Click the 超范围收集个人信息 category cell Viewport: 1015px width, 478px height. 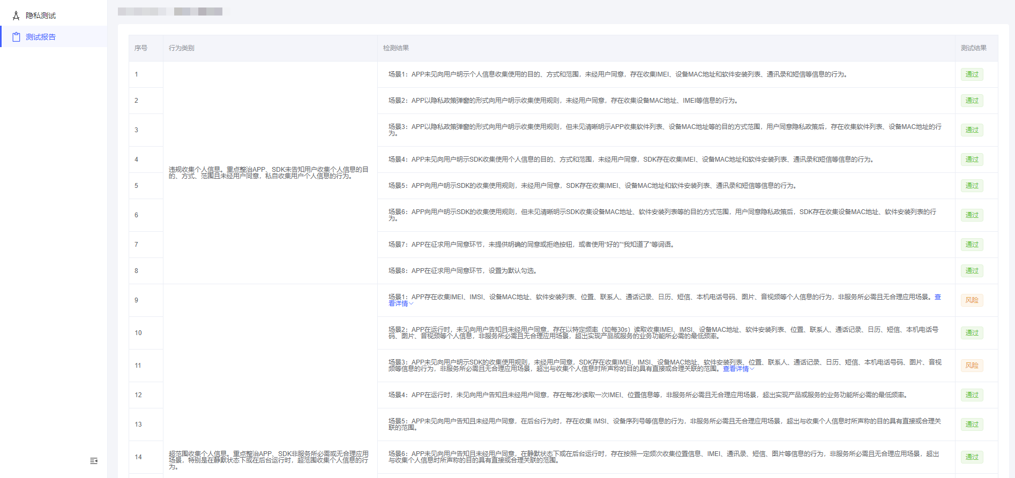(x=268, y=460)
